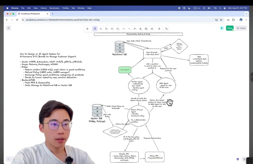Open the Tab menu
This screenshot has height=164, width=253.
click(x=73, y=8)
